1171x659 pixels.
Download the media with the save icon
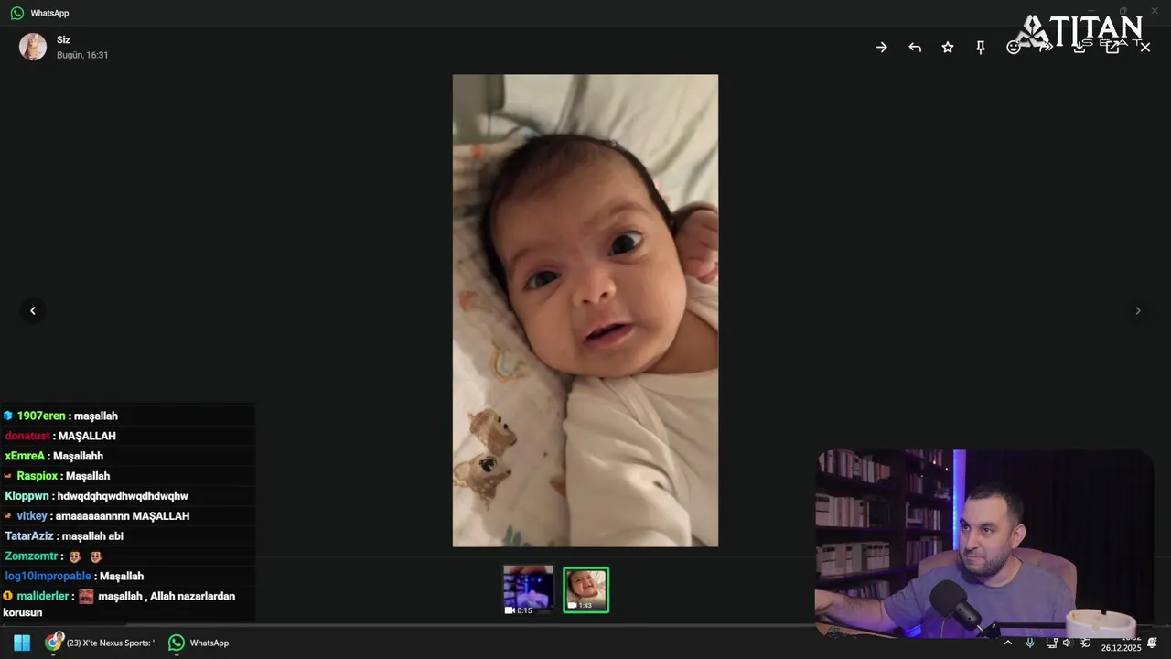1080,48
